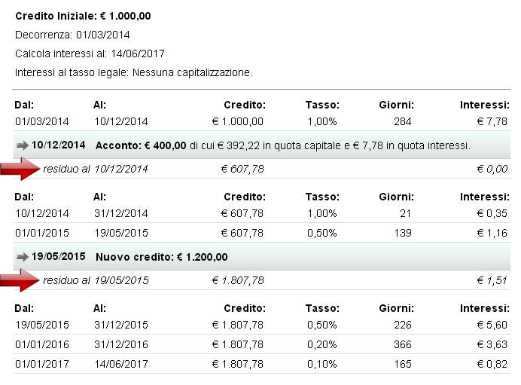Click the Nessuna capitalizzazione text
Viewport: 521px width, 385px height.
pyautogui.click(x=193, y=72)
